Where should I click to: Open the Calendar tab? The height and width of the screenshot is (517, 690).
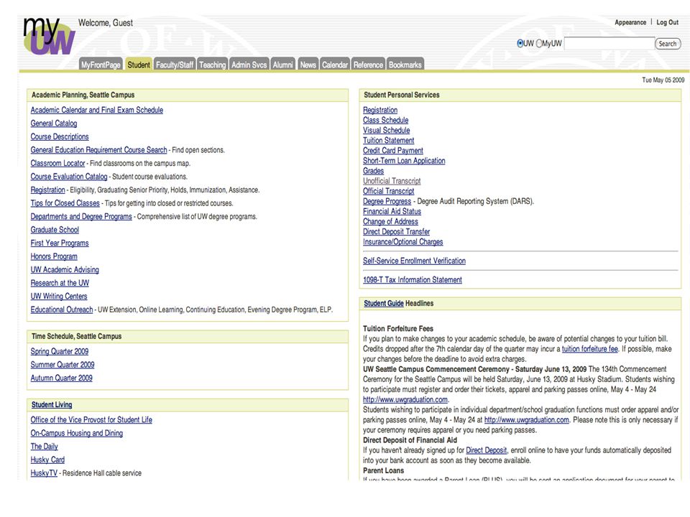334,65
